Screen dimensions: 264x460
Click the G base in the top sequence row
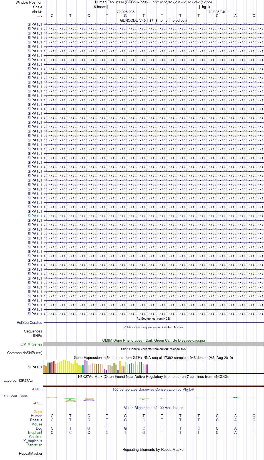point(125,16)
